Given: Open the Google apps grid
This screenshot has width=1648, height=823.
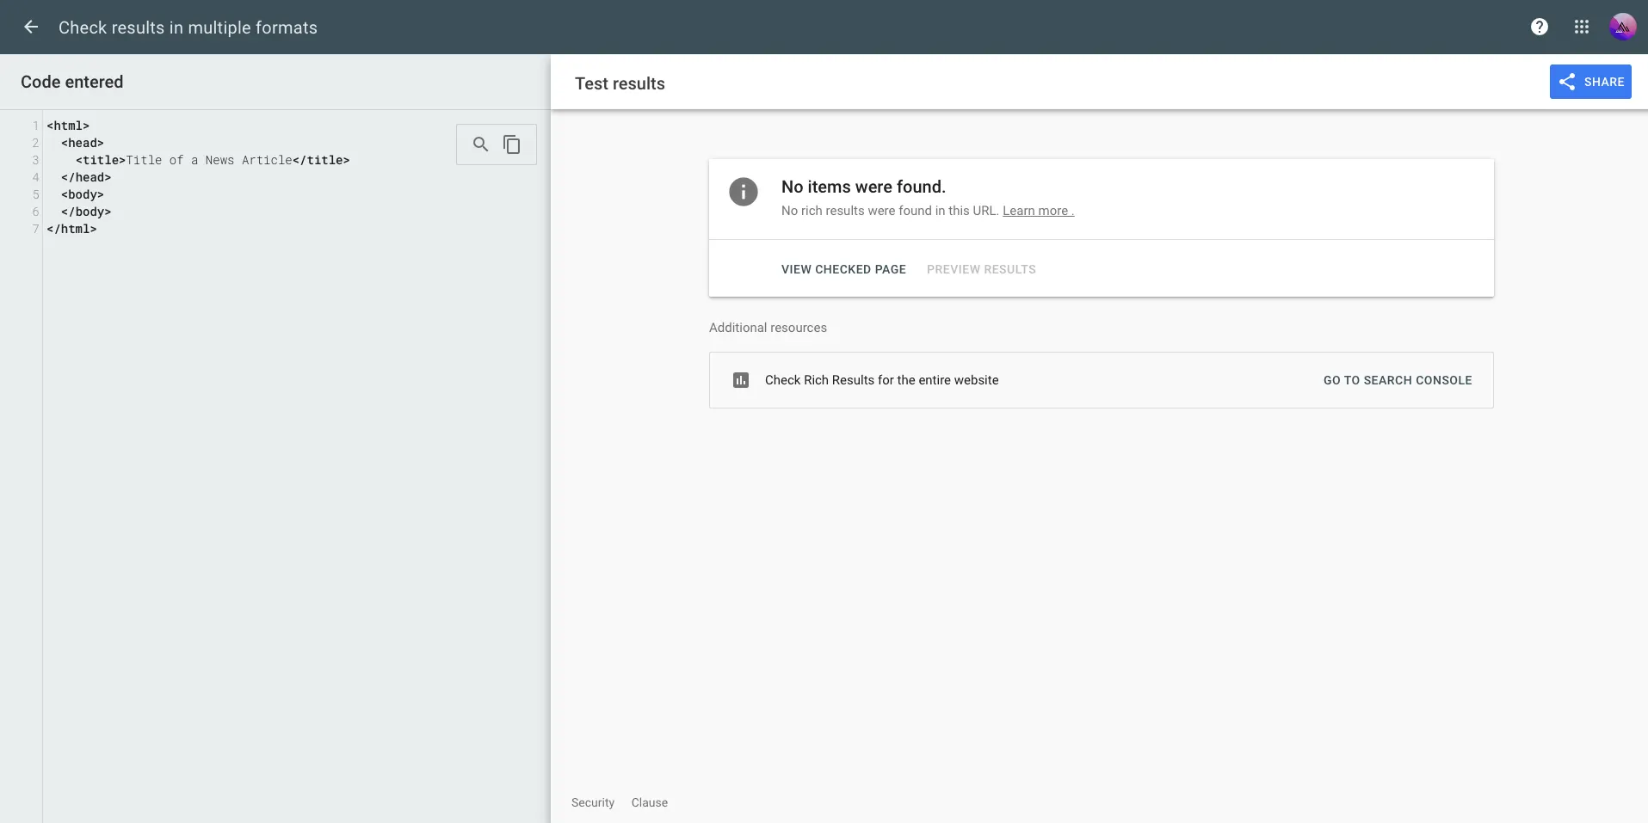Looking at the screenshot, I should point(1581,28).
